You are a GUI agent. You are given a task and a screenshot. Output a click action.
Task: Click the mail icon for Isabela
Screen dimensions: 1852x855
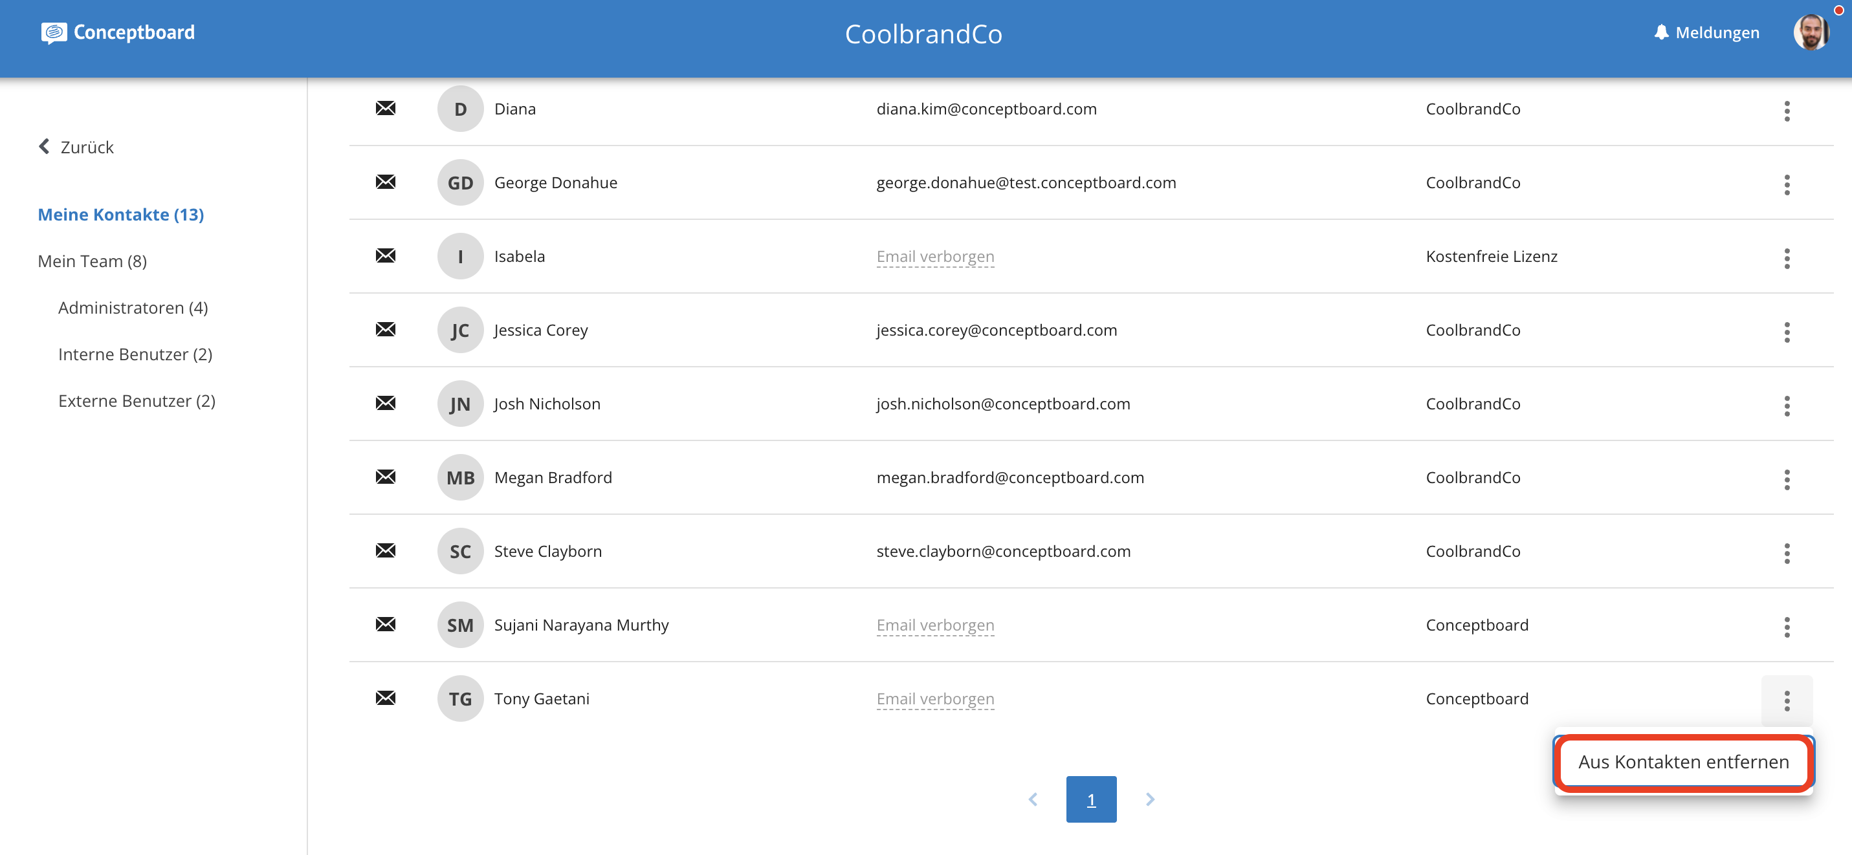coord(386,255)
